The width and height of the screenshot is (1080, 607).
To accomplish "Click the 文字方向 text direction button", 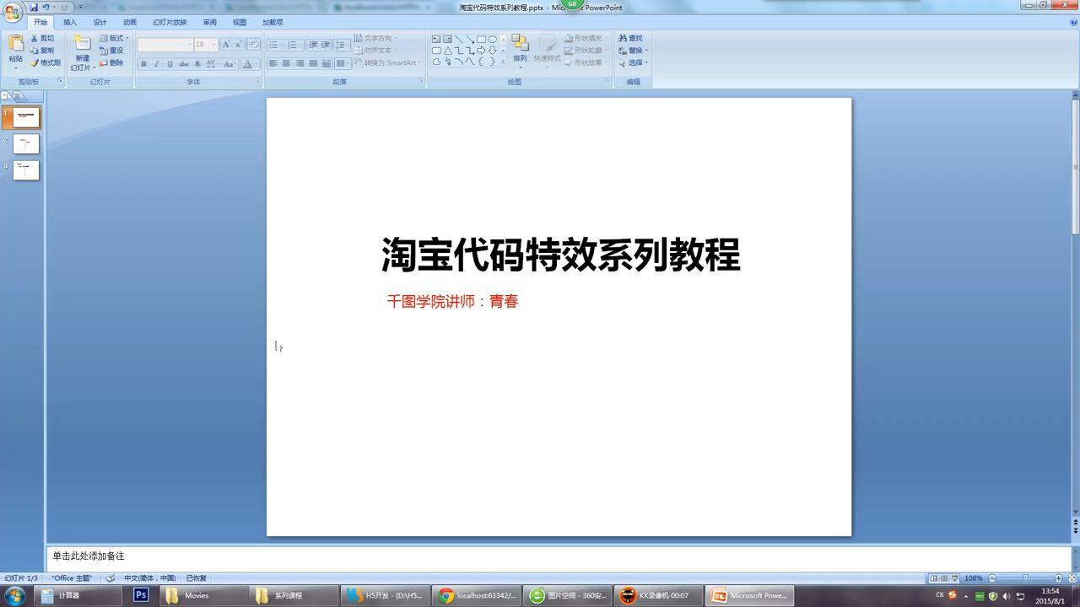I will [x=375, y=38].
